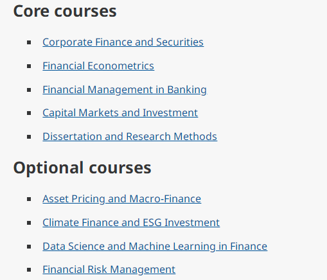Viewport: 327px width, 280px height.
Task: Click bullet beside Corporate Finance and Securities
Action: (x=29, y=42)
